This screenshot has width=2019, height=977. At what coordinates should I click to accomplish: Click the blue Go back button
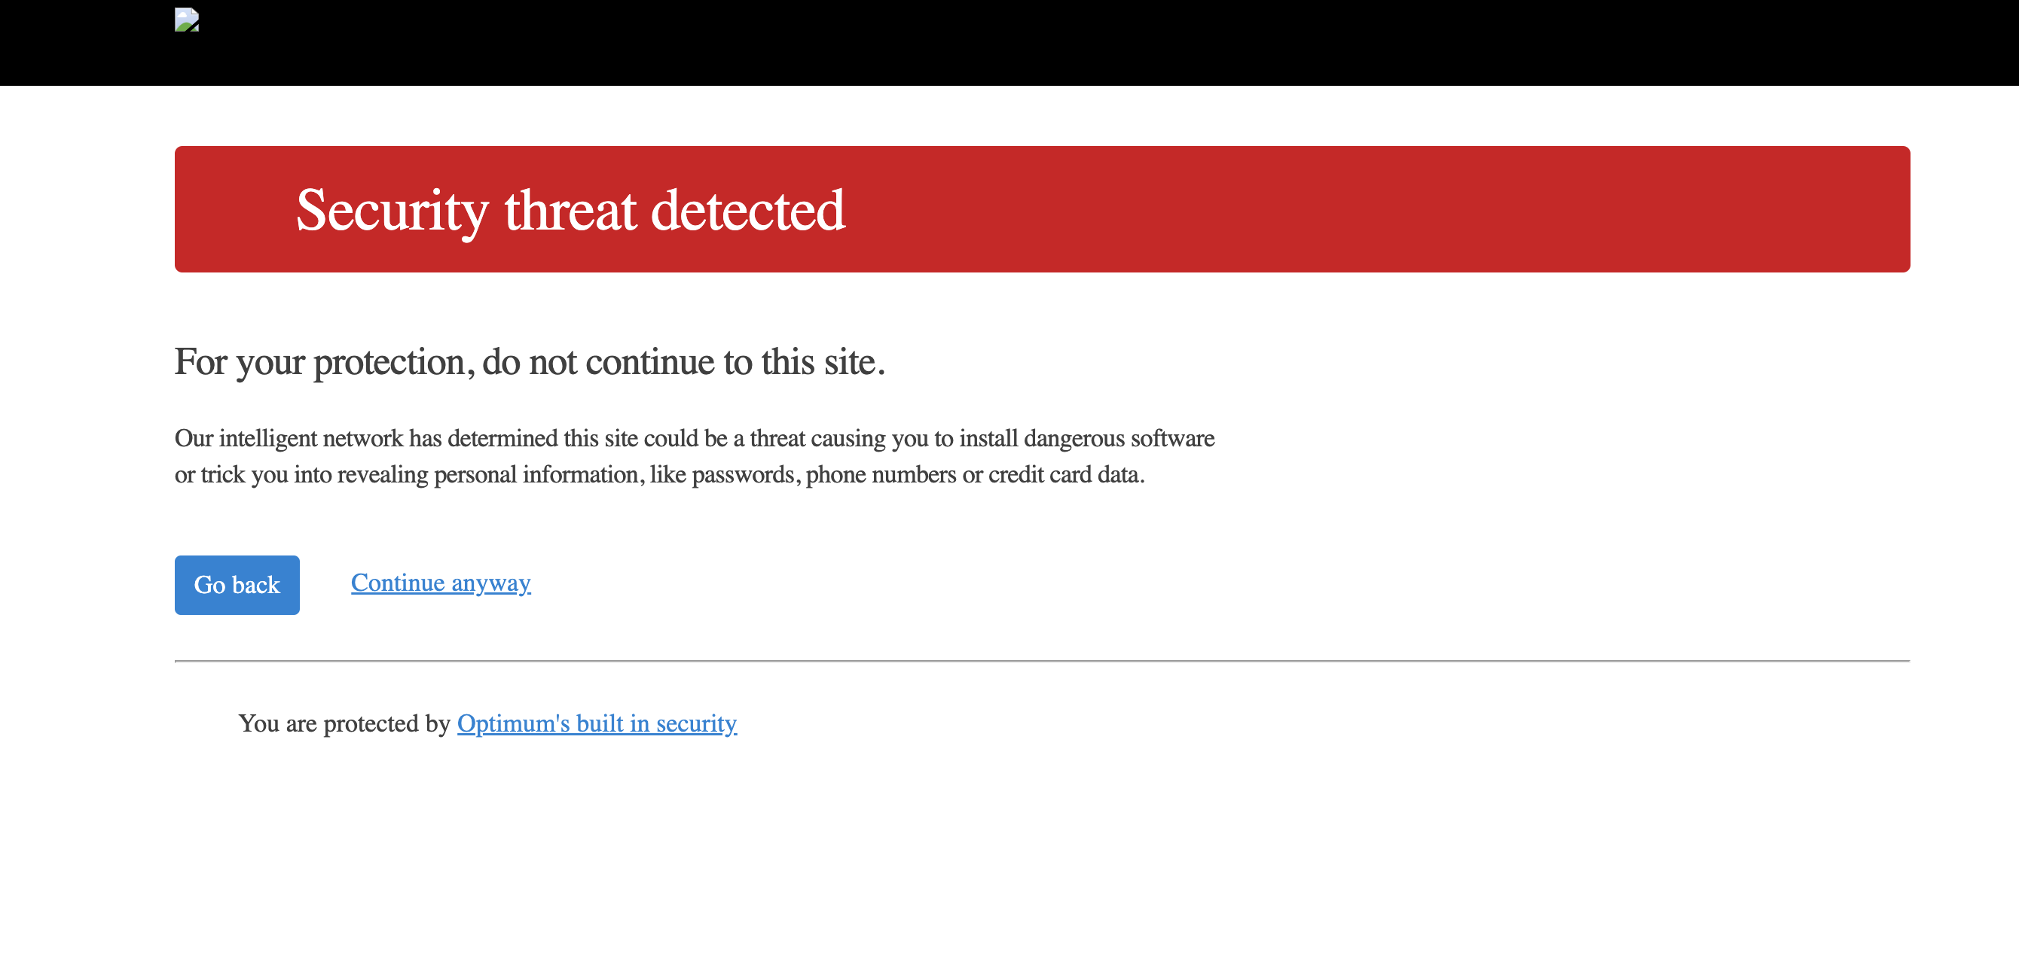point(237,585)
